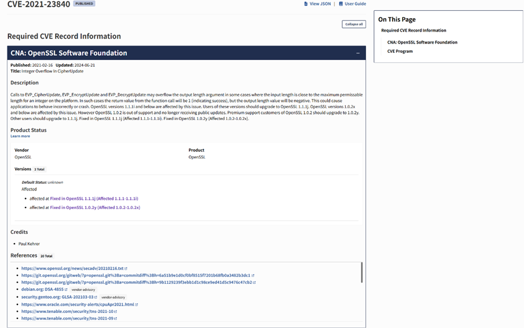This screenshot has width=524, height=328.
Task: Open the View JSON link
Action: tap(320, 4)
